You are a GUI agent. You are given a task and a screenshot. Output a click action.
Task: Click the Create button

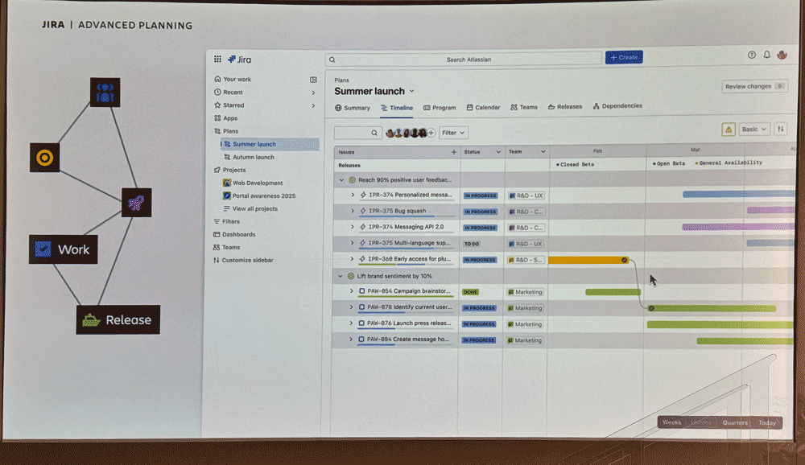point(624,57)
